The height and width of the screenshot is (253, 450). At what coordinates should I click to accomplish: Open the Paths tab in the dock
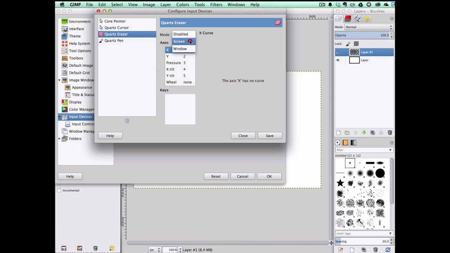[x=357, y=19]
